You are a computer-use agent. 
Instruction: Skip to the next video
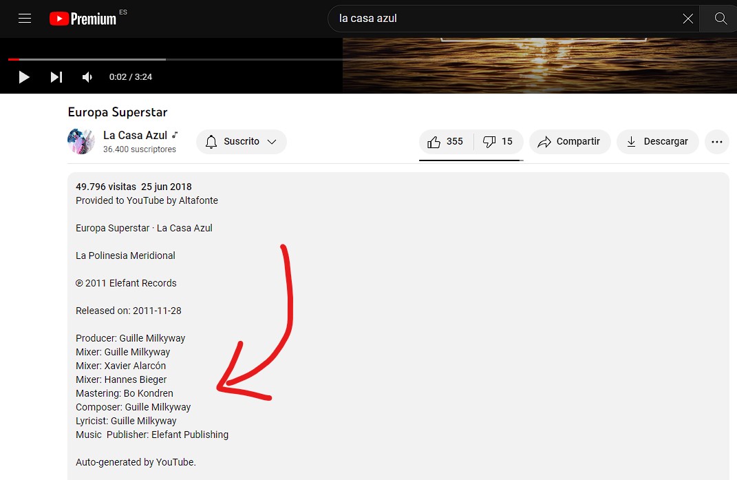56,76
